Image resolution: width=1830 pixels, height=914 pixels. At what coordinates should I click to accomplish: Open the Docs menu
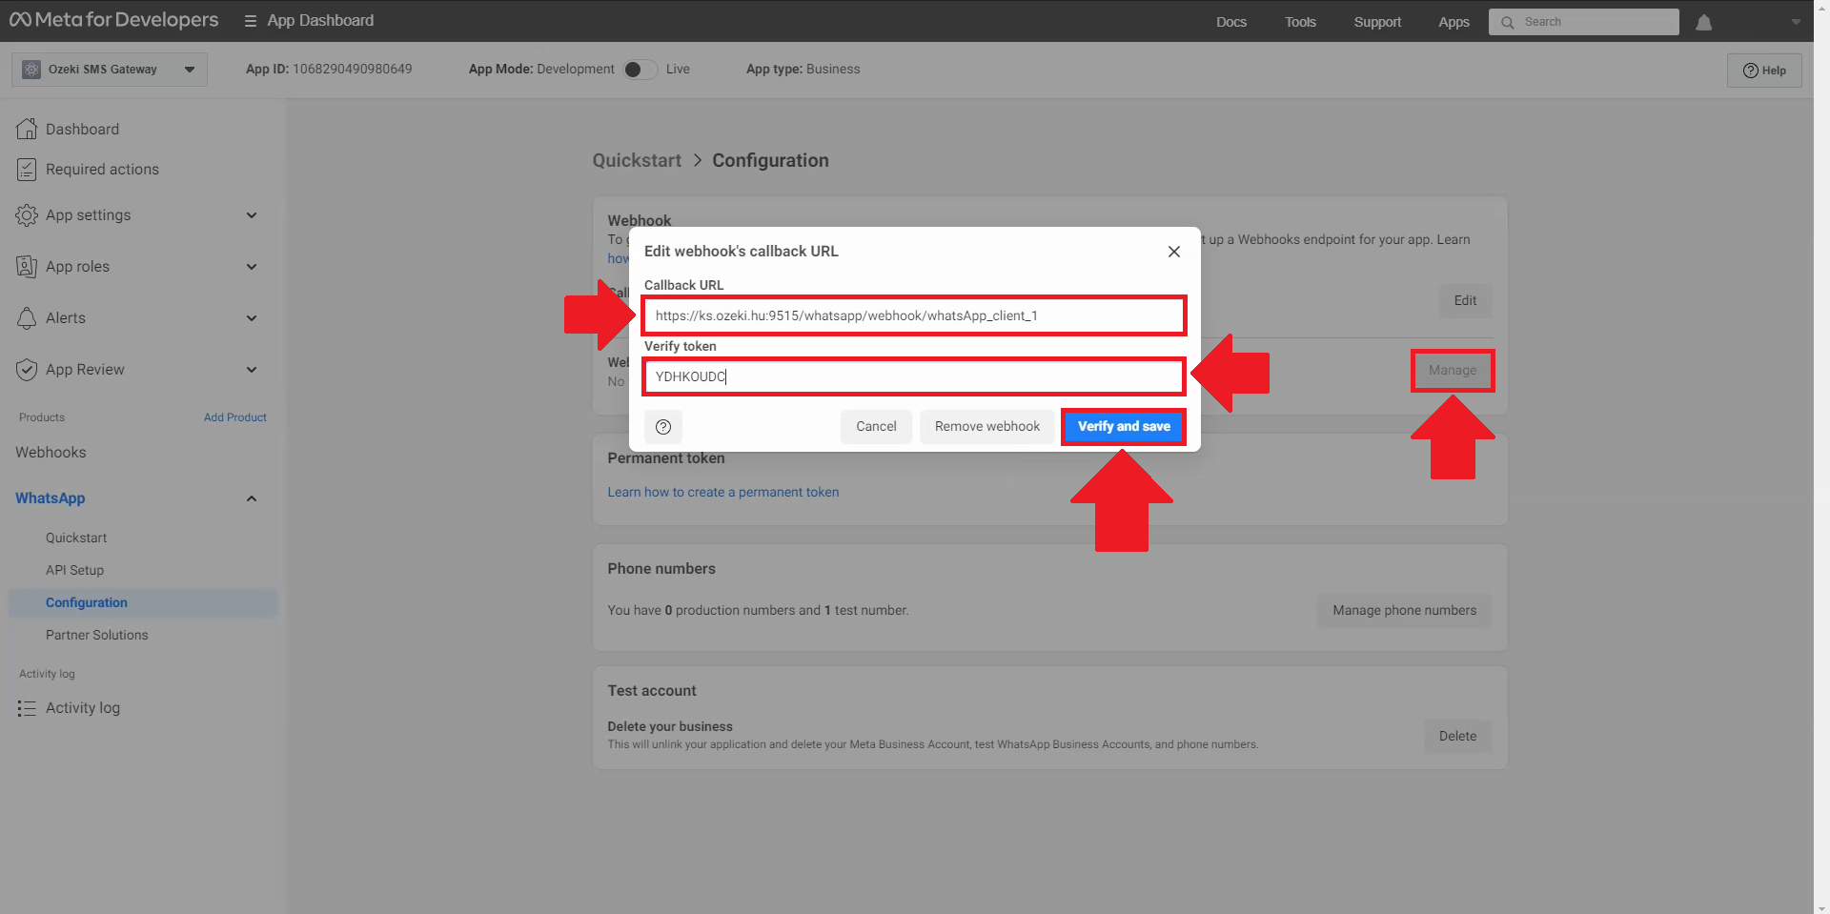click(x=1231, y=22)
